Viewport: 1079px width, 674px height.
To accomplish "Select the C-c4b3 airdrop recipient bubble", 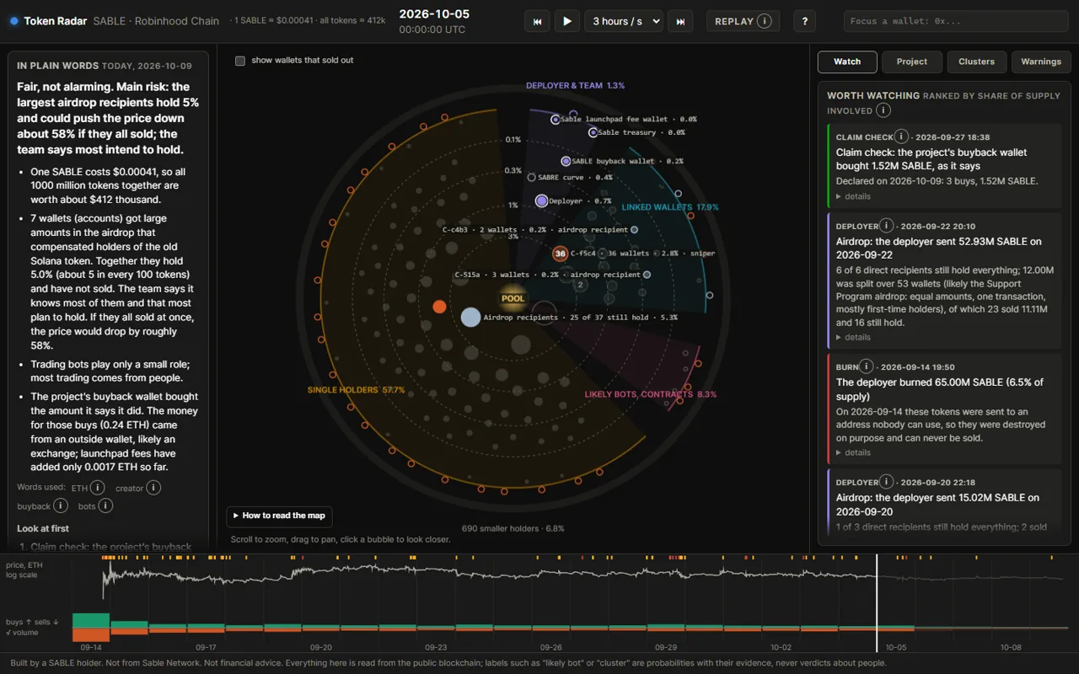I will click(634, 230).
